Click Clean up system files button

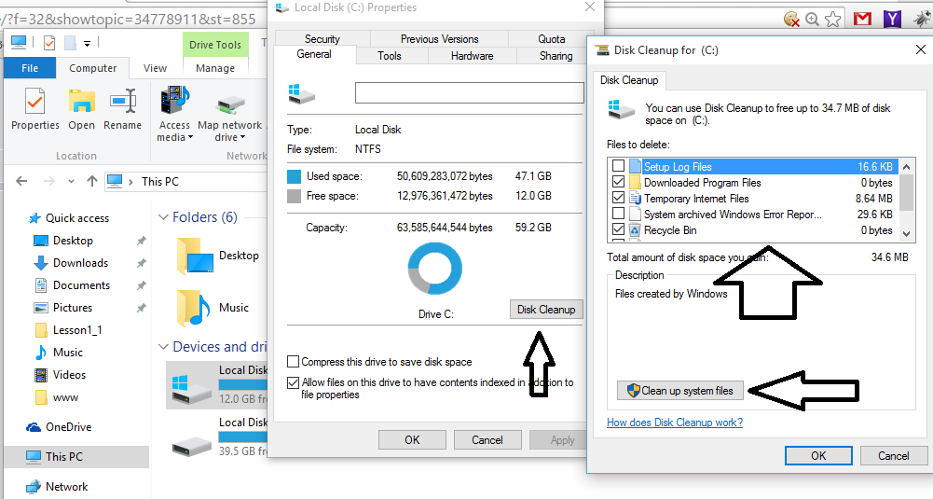click(x=680, y=391)
